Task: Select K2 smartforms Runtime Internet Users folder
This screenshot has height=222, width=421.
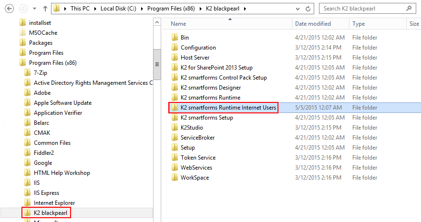Action: (228, 108)
